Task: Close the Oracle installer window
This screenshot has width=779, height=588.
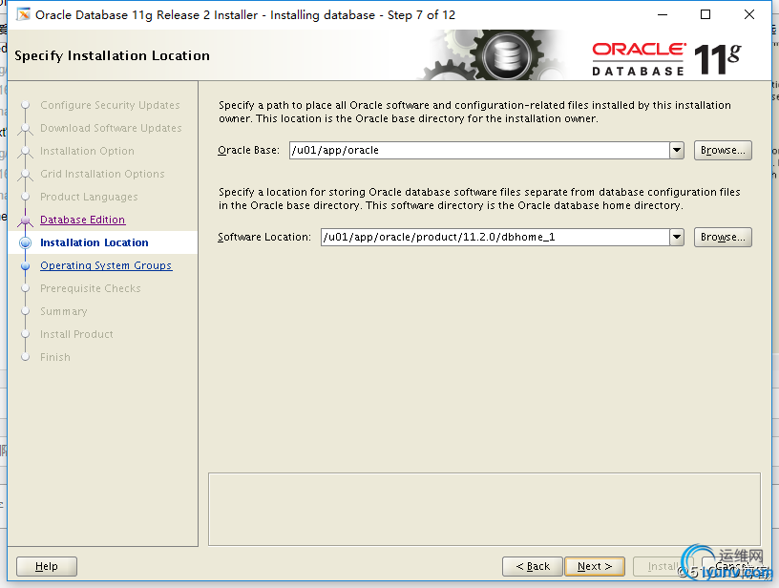Action: click(x=749, y=14)
